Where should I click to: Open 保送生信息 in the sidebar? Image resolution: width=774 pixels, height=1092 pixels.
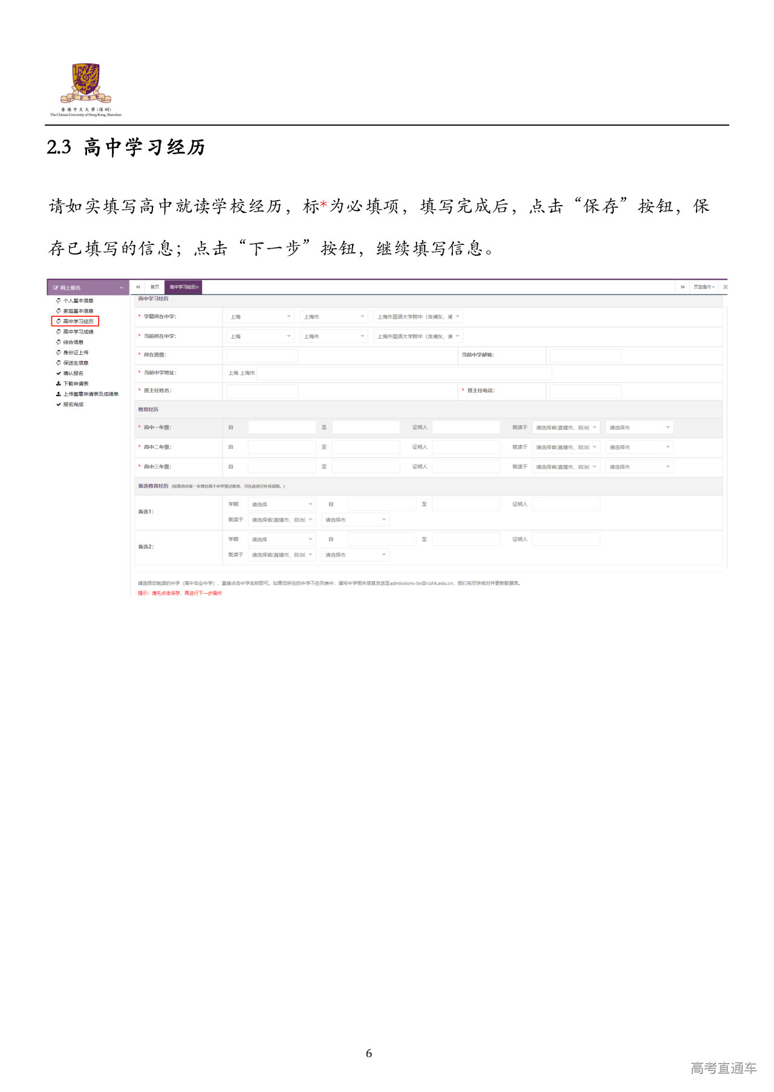[x=76, y=363]
